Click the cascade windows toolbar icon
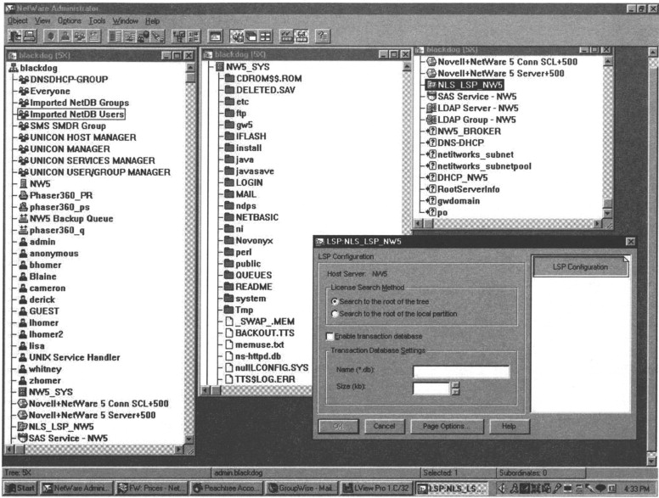The image size is (659, 498). [251, 36]
